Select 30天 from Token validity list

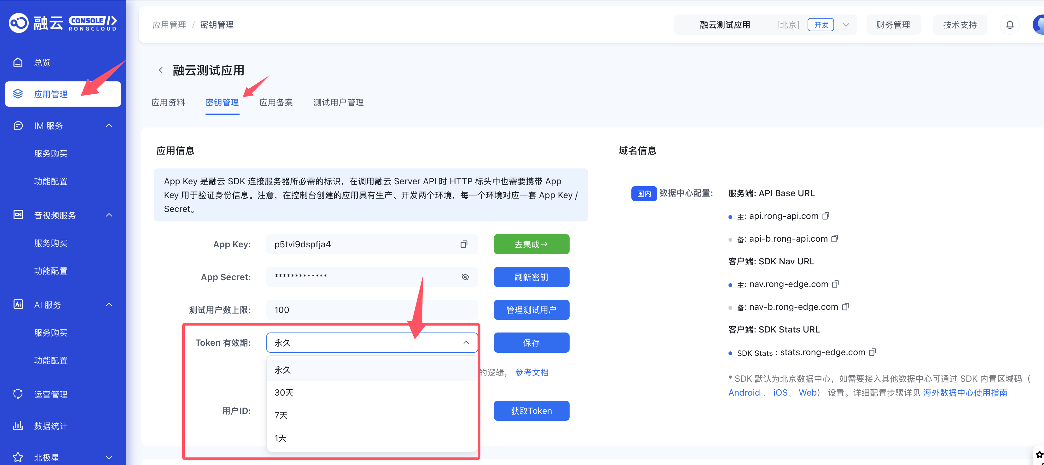coord(284,392)
